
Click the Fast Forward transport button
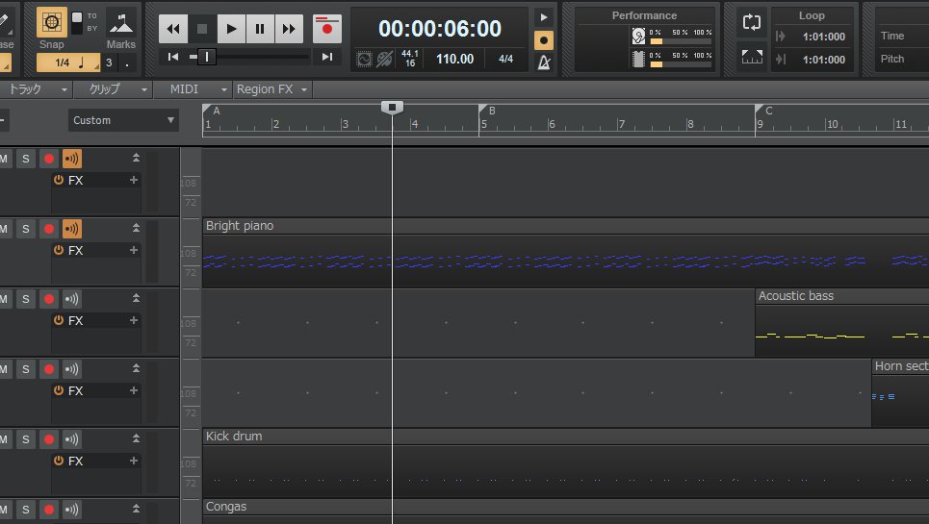click(289, 29)
